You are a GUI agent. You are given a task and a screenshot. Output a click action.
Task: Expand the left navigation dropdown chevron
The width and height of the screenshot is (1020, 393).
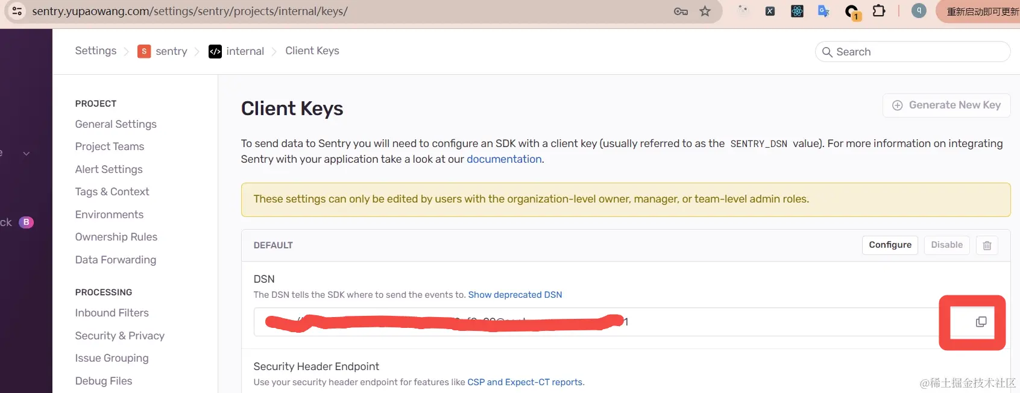[x=26, y=154]
